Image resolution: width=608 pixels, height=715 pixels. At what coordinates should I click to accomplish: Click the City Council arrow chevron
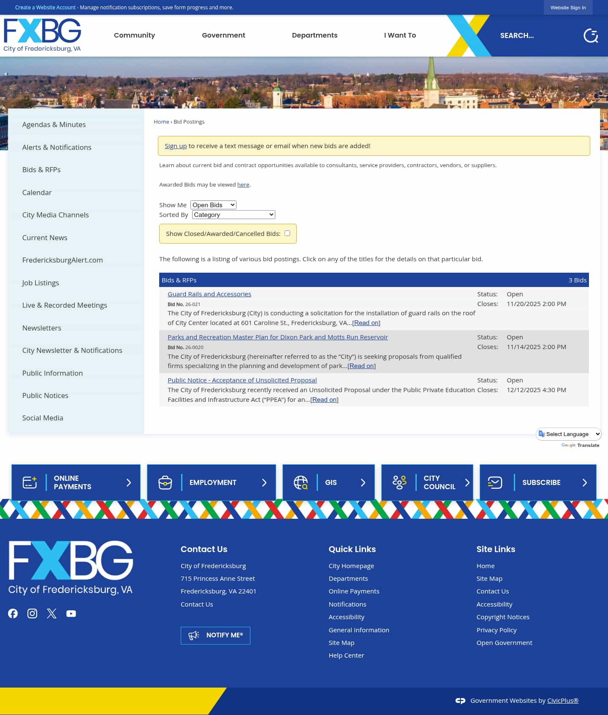coord(467,482)
